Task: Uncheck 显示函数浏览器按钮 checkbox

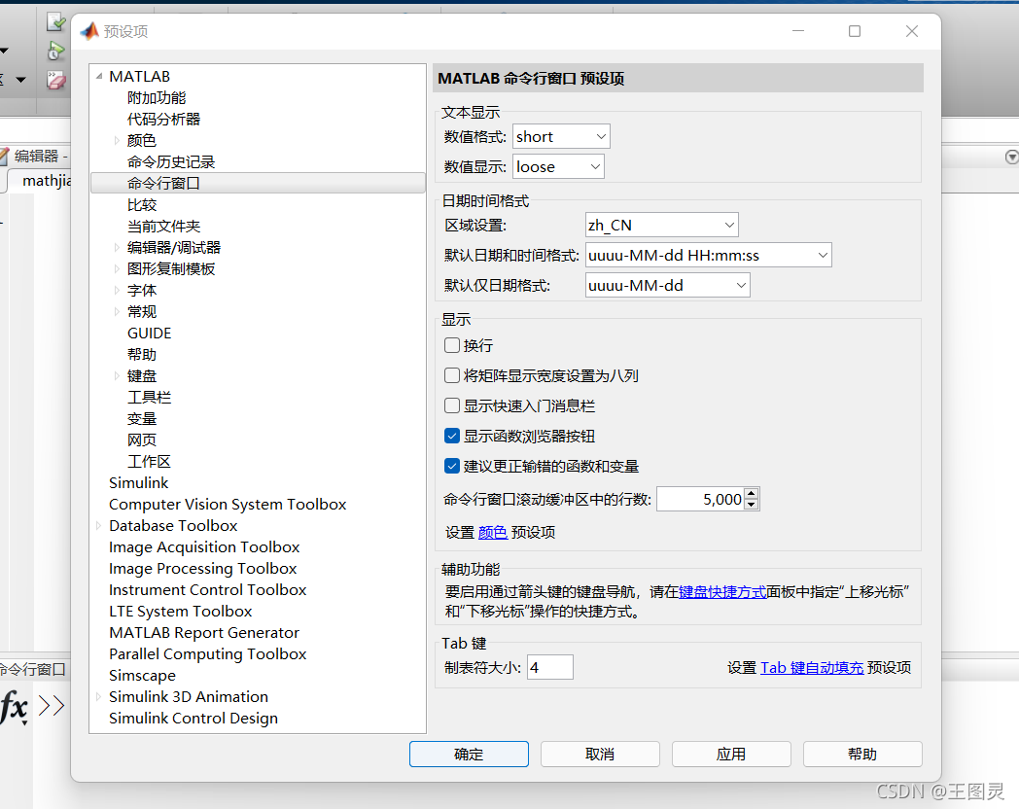Action: click(x=452, y=436)
